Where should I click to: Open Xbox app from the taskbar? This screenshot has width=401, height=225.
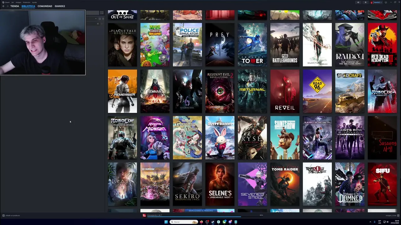[x=224, y=222]
